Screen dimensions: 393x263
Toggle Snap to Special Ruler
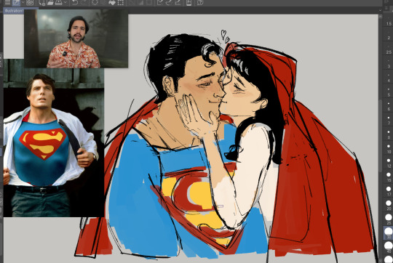tap(169, 2)
